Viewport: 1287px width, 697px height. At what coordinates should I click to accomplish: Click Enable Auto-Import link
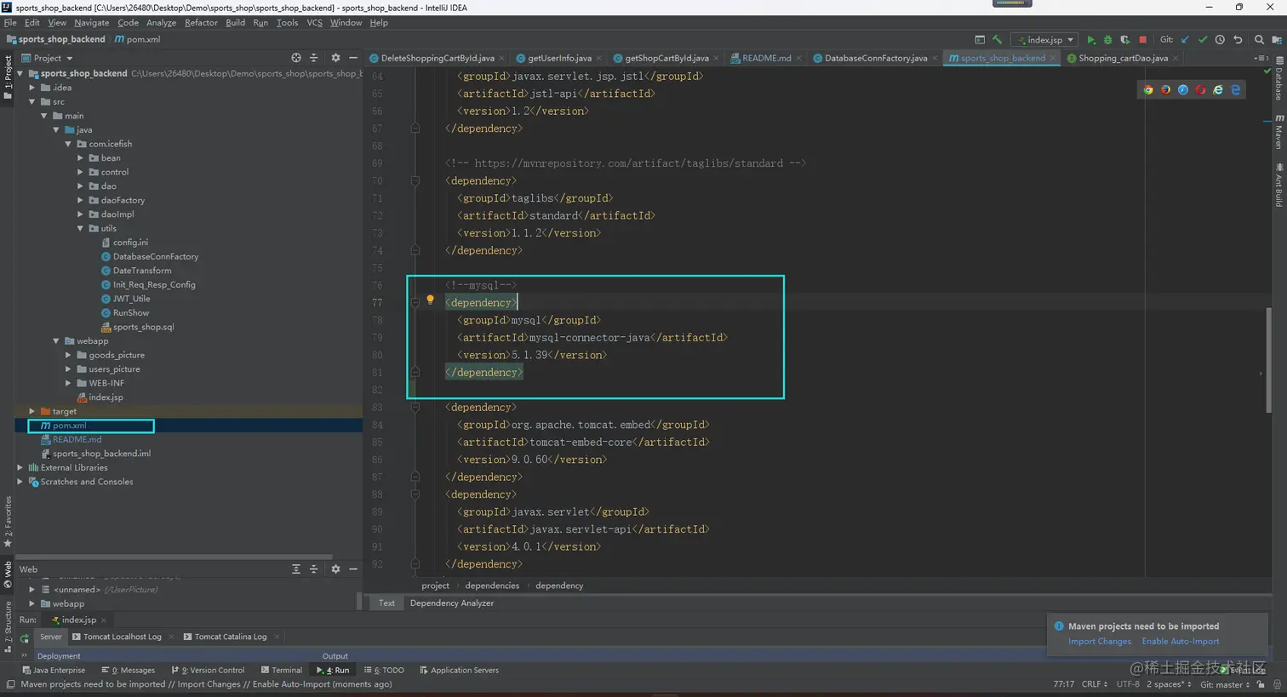(1181, 642)
